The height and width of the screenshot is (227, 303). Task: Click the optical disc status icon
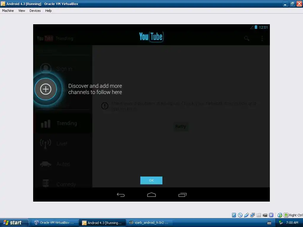[x=240, y=215]
